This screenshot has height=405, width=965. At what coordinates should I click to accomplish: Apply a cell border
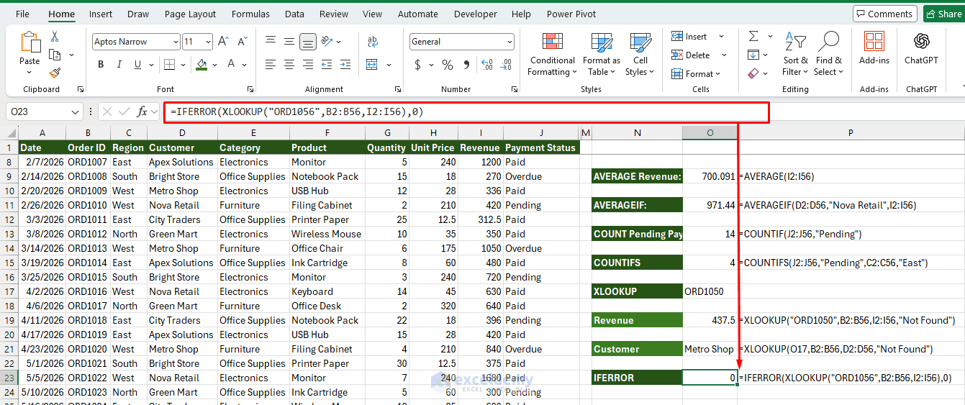(x=169, y=65)
